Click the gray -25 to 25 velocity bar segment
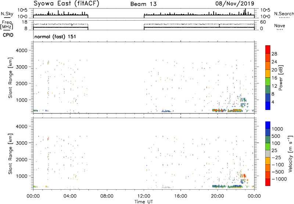294x204 pixels. pyautogui.click(x=268, y=154)
